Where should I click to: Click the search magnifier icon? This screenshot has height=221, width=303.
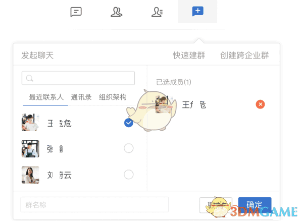(30, 78)
